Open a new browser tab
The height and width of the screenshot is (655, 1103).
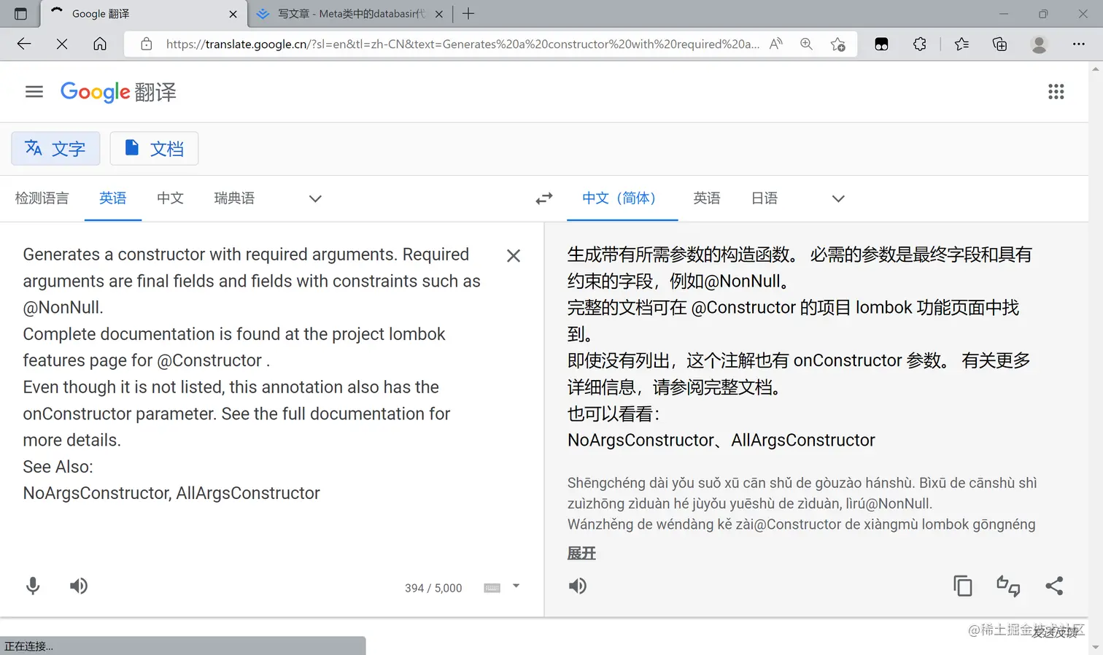point(468,14)
